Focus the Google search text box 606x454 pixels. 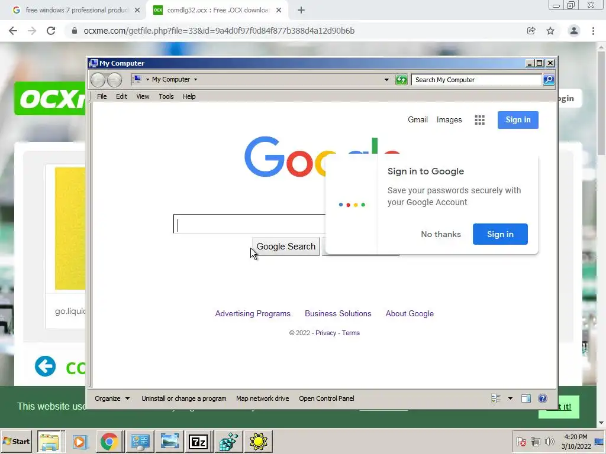pos(250,224)
